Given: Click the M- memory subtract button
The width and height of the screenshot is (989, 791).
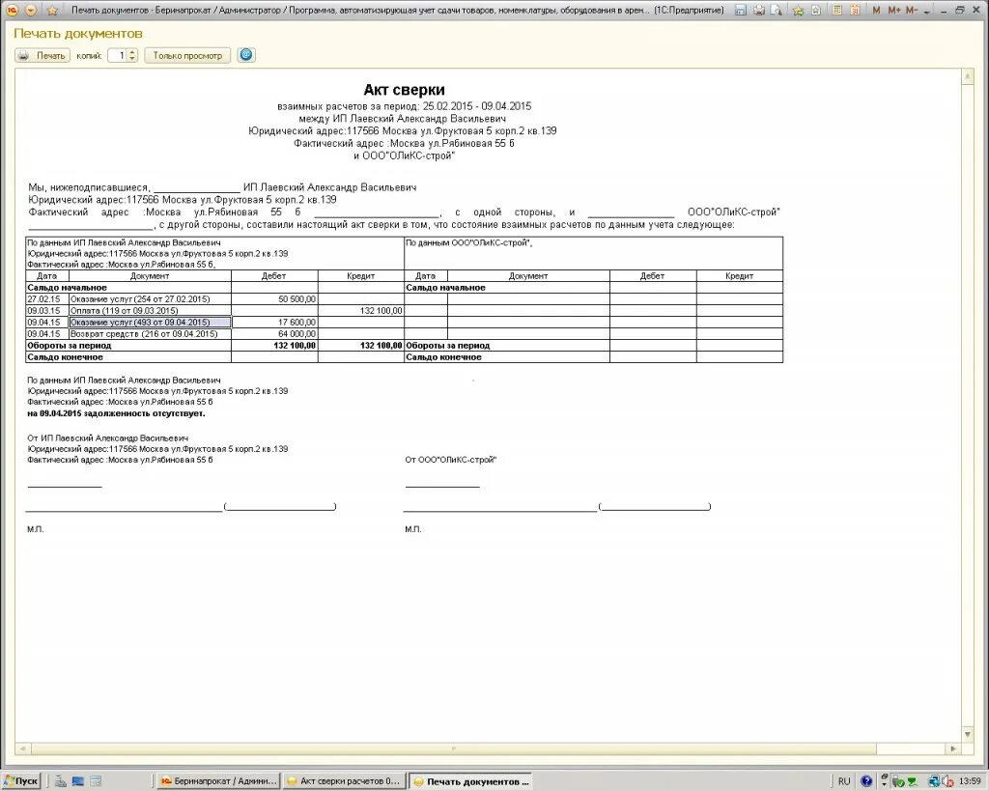Looking at the screenshot, I should 912,10.
